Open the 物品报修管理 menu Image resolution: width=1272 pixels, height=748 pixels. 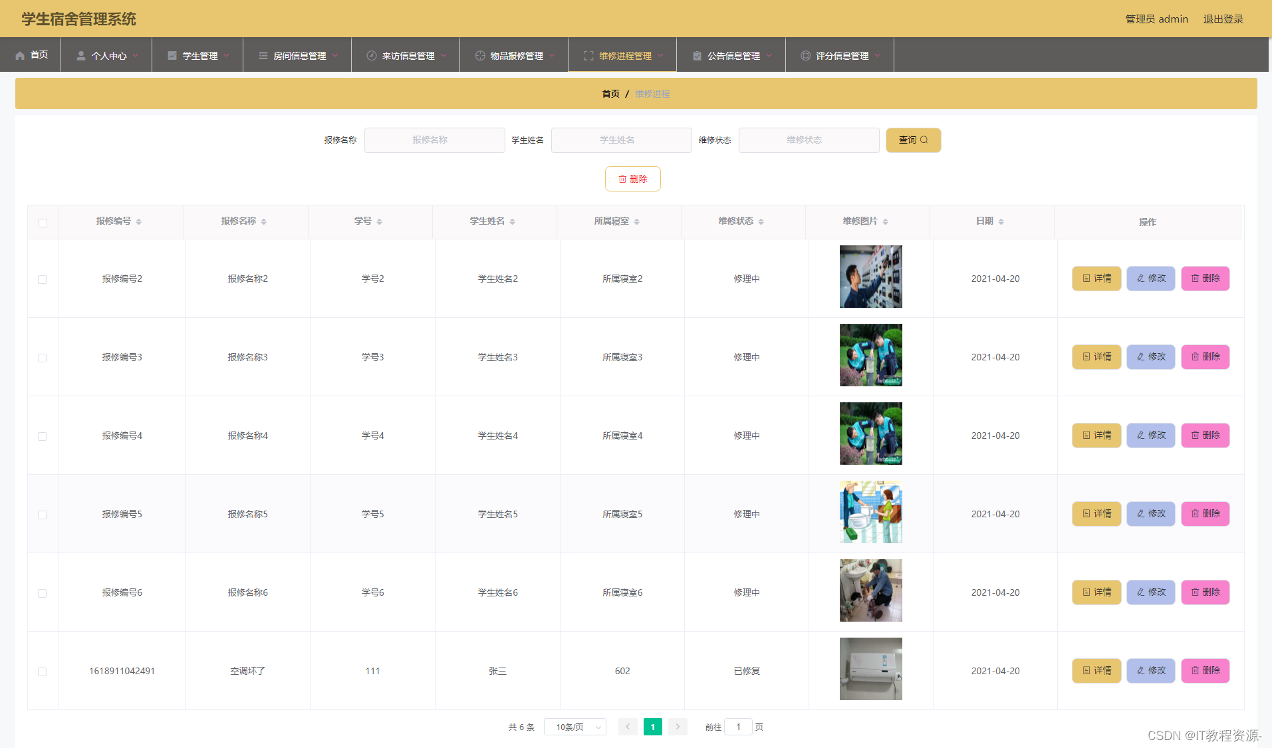point(515,56)
